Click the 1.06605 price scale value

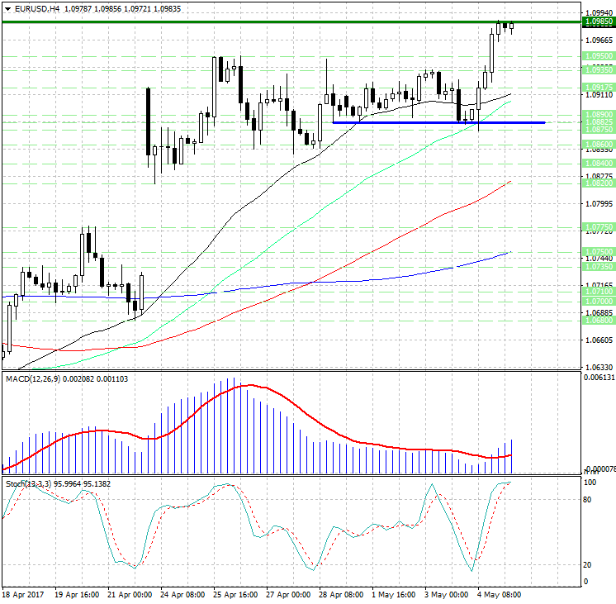pos(599,340)
